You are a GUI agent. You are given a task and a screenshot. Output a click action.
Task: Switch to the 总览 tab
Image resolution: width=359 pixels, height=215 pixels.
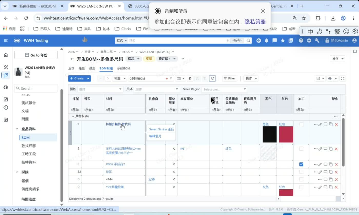tap(71, 68)
